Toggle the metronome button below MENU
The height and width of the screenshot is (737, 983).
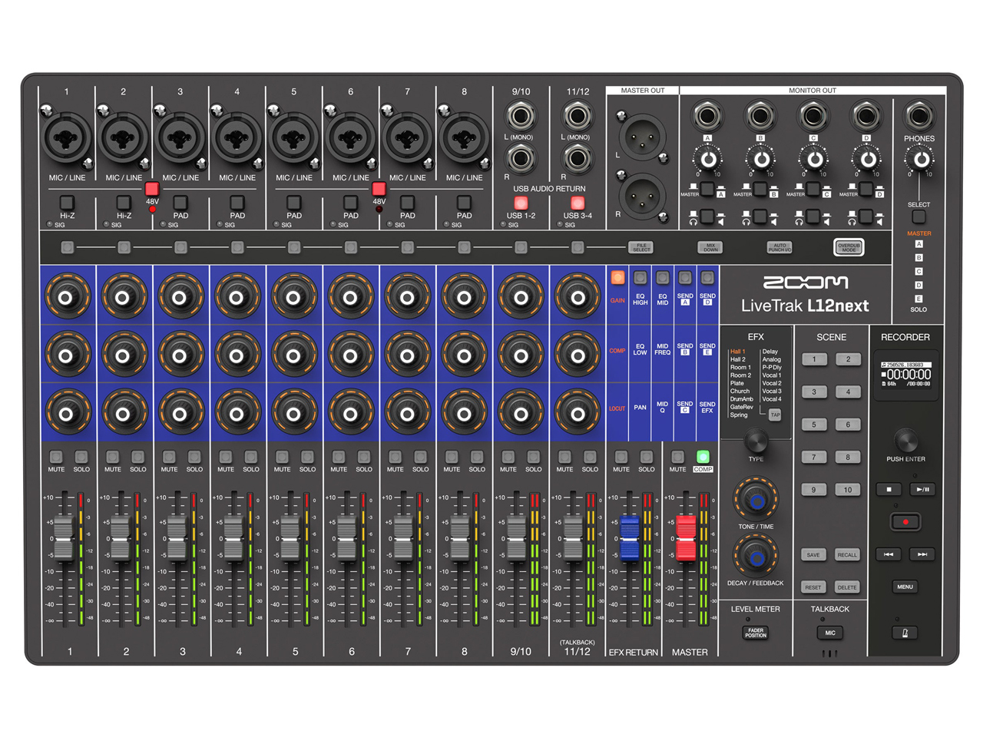coord(905,633)
